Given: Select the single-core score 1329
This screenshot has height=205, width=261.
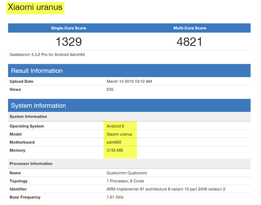Looking at the screenshot, I should click(x=69, y=42).
